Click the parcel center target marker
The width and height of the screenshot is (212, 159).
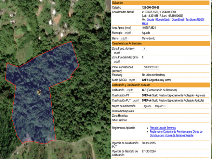point(39,92)
